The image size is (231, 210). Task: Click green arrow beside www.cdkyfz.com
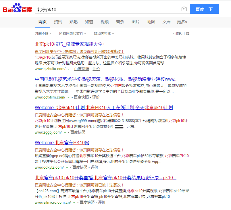click(x=67, y=167)
